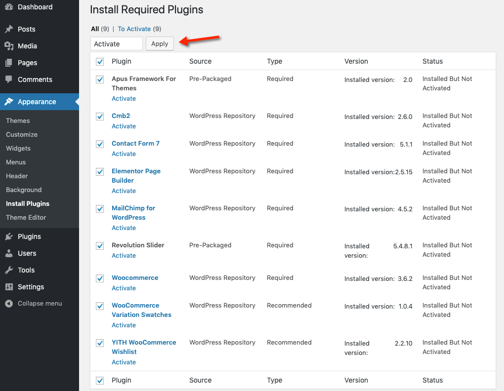Screen dimensions: 504x391
Task: Open Elementor Page Builder name link
Action: (136, 176)
